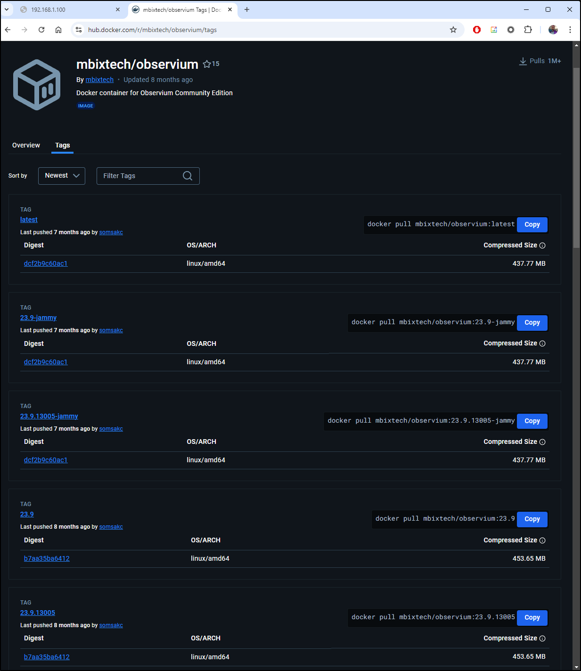Open the Extensions puzzle icon
This screenshot has height=671, width=581.
click(528, 30)
